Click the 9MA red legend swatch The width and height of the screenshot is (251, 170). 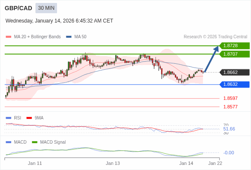click(x=29, y=118)
